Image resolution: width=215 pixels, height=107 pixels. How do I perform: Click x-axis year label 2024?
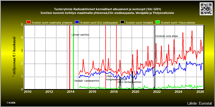(x=178, y=91)
